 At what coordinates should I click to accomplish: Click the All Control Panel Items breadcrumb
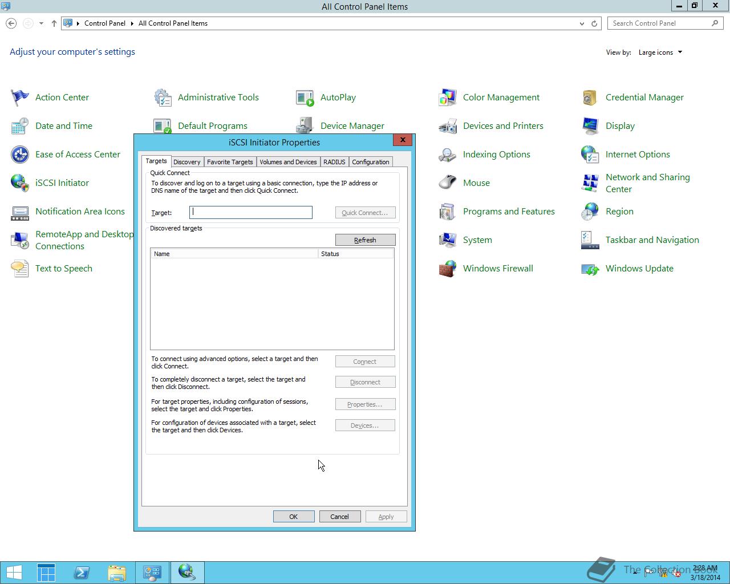[x=173, y=23]
